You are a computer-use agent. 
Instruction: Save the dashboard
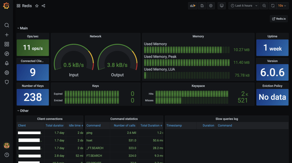(202, 6)
